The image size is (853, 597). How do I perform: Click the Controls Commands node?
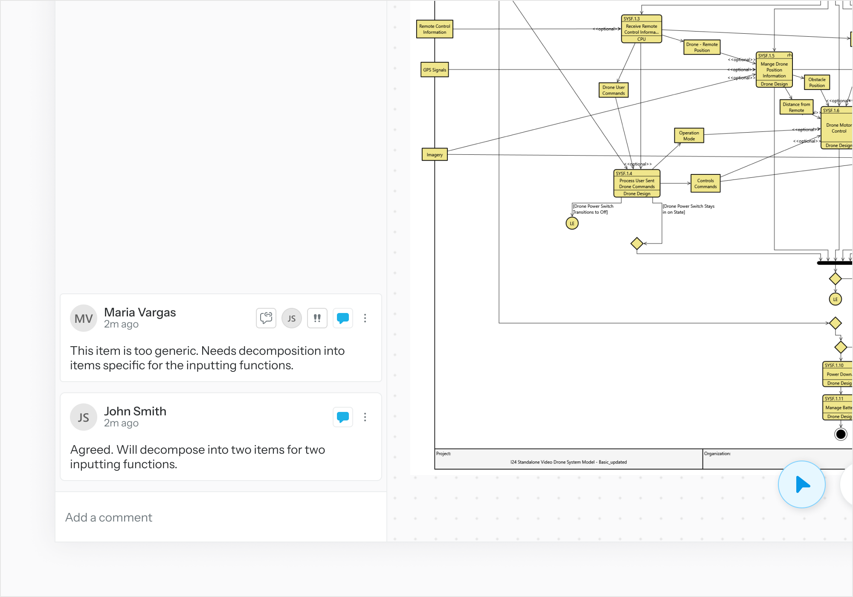coord(705,183)
